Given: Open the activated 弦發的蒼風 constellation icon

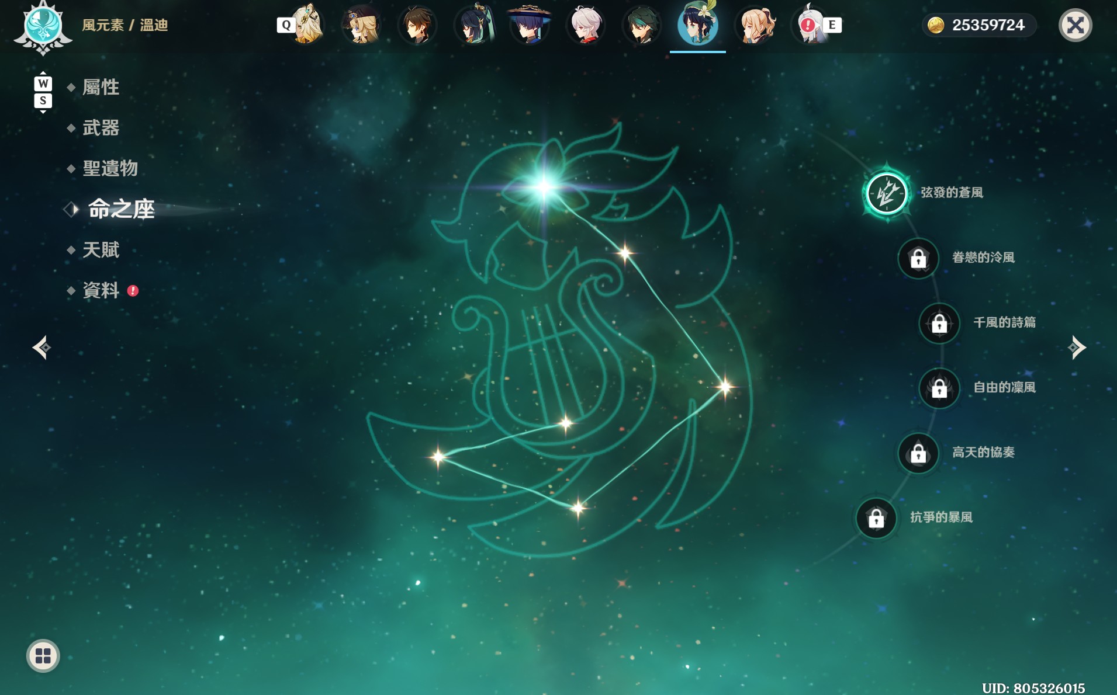Looking at the screenshot, I should [886, 193].
